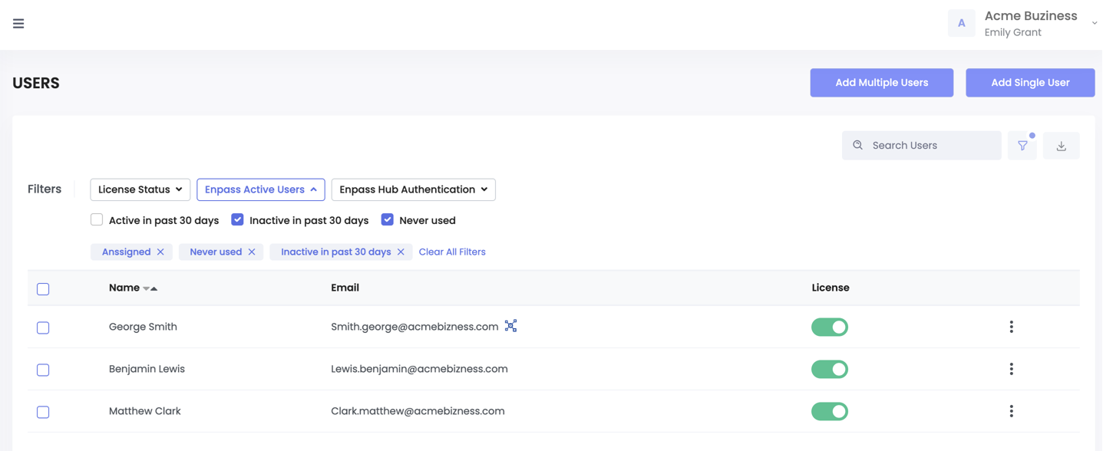Open the three-dot menu for Benjamin Lewis

pos(1011,369)
